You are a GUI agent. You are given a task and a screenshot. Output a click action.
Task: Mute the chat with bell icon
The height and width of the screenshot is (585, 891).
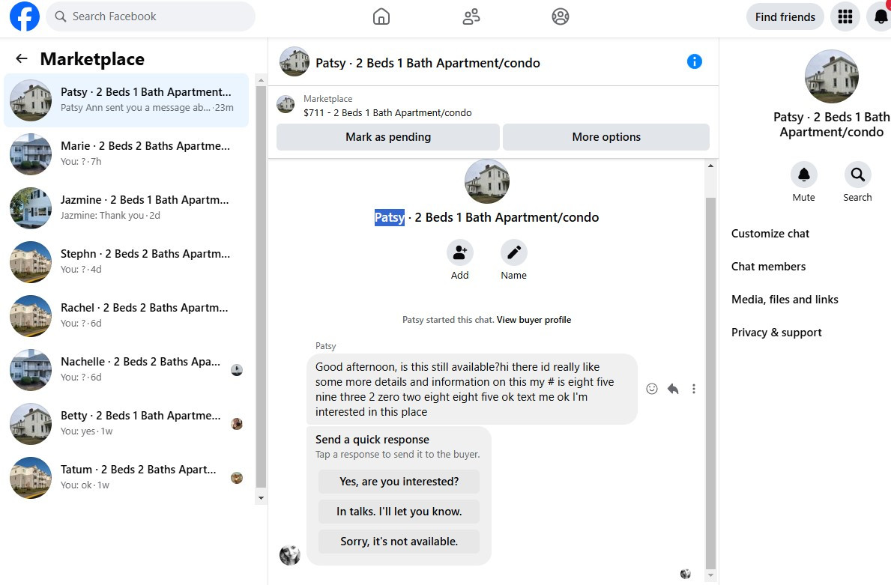(803, 175)
